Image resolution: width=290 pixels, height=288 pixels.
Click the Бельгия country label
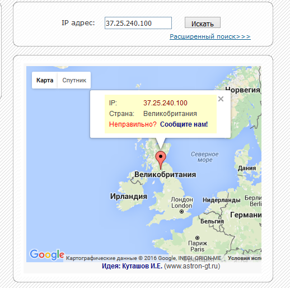[212, 221]
